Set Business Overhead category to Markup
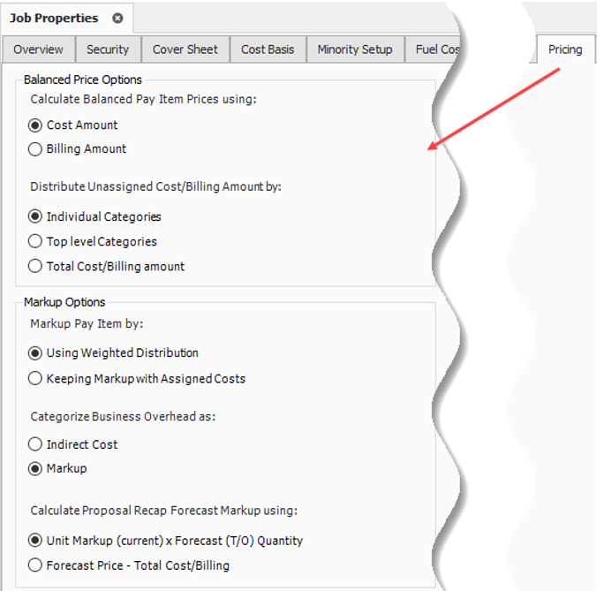Screen dimensions: 604x591 35,468
